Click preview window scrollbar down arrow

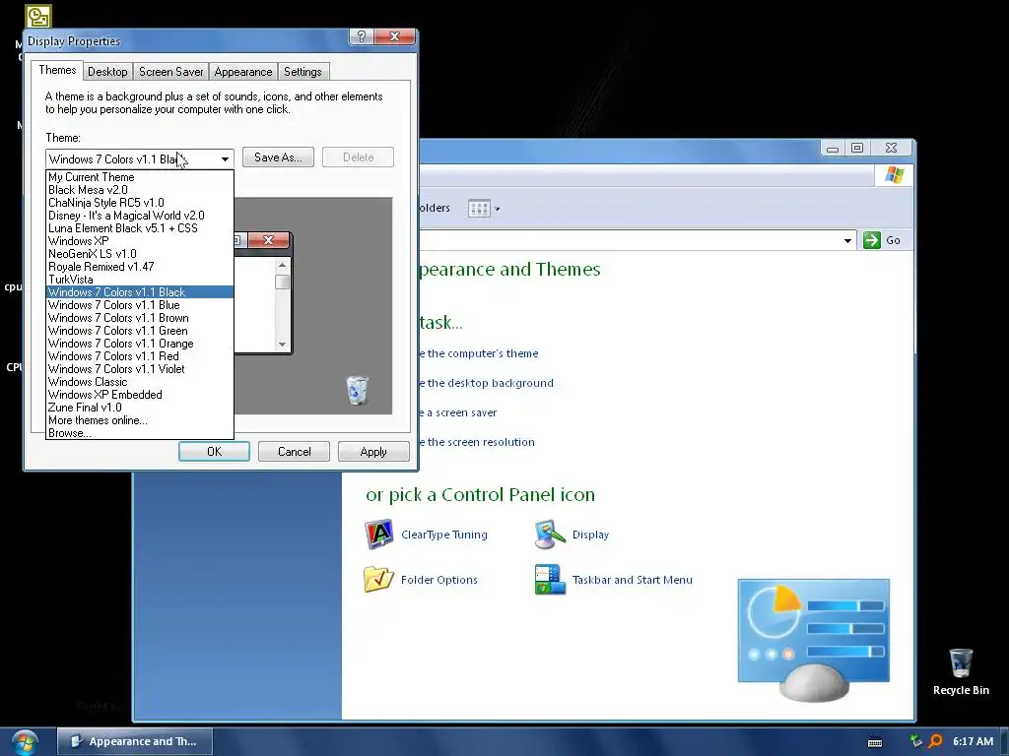tap(282, 344)
